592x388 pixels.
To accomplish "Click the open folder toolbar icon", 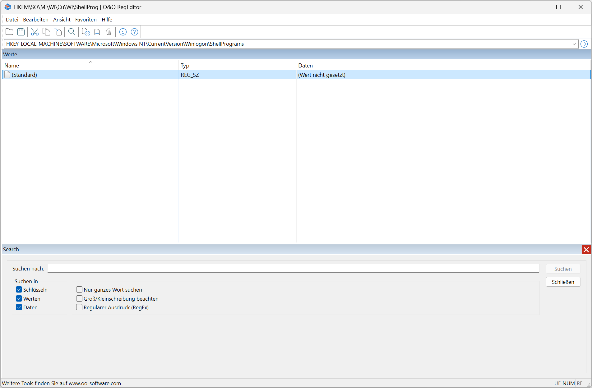I will pos(9,32).
